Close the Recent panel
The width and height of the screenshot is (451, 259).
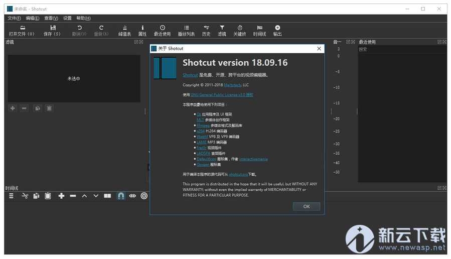tap(444, 42)
